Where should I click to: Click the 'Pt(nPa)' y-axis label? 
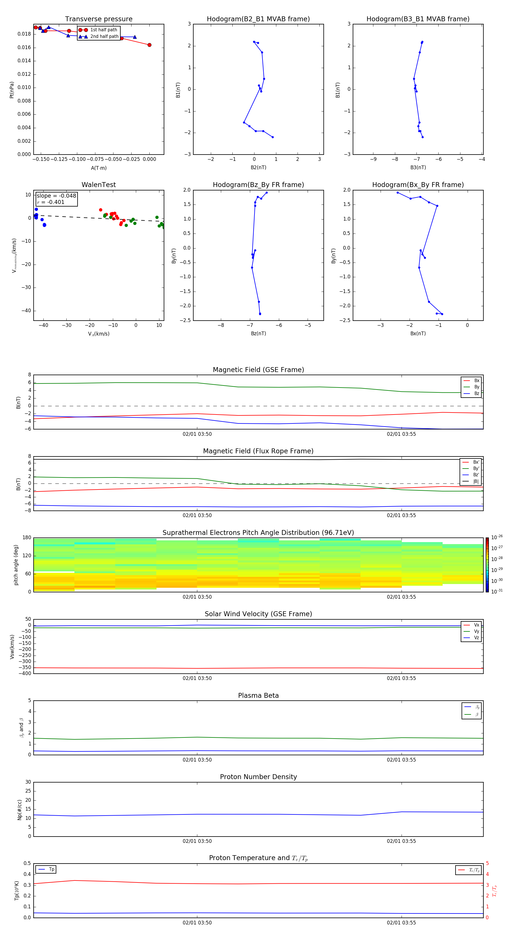[x=11, y=89]
